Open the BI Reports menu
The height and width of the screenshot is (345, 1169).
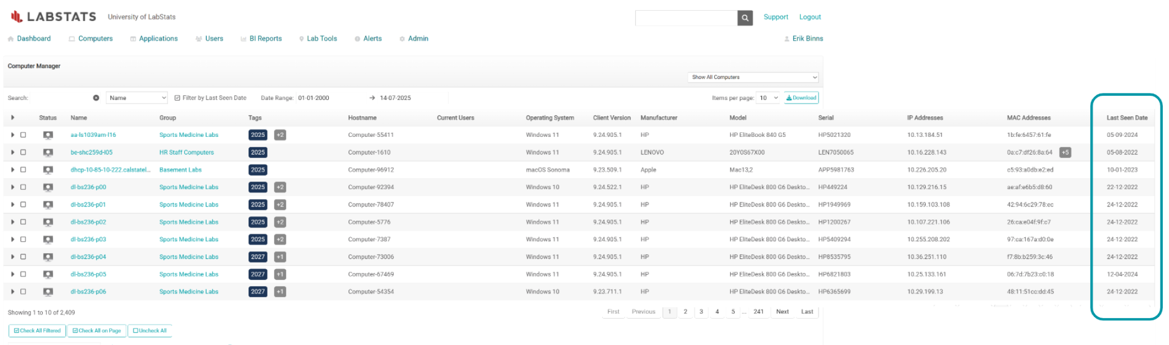pos(265,39)
